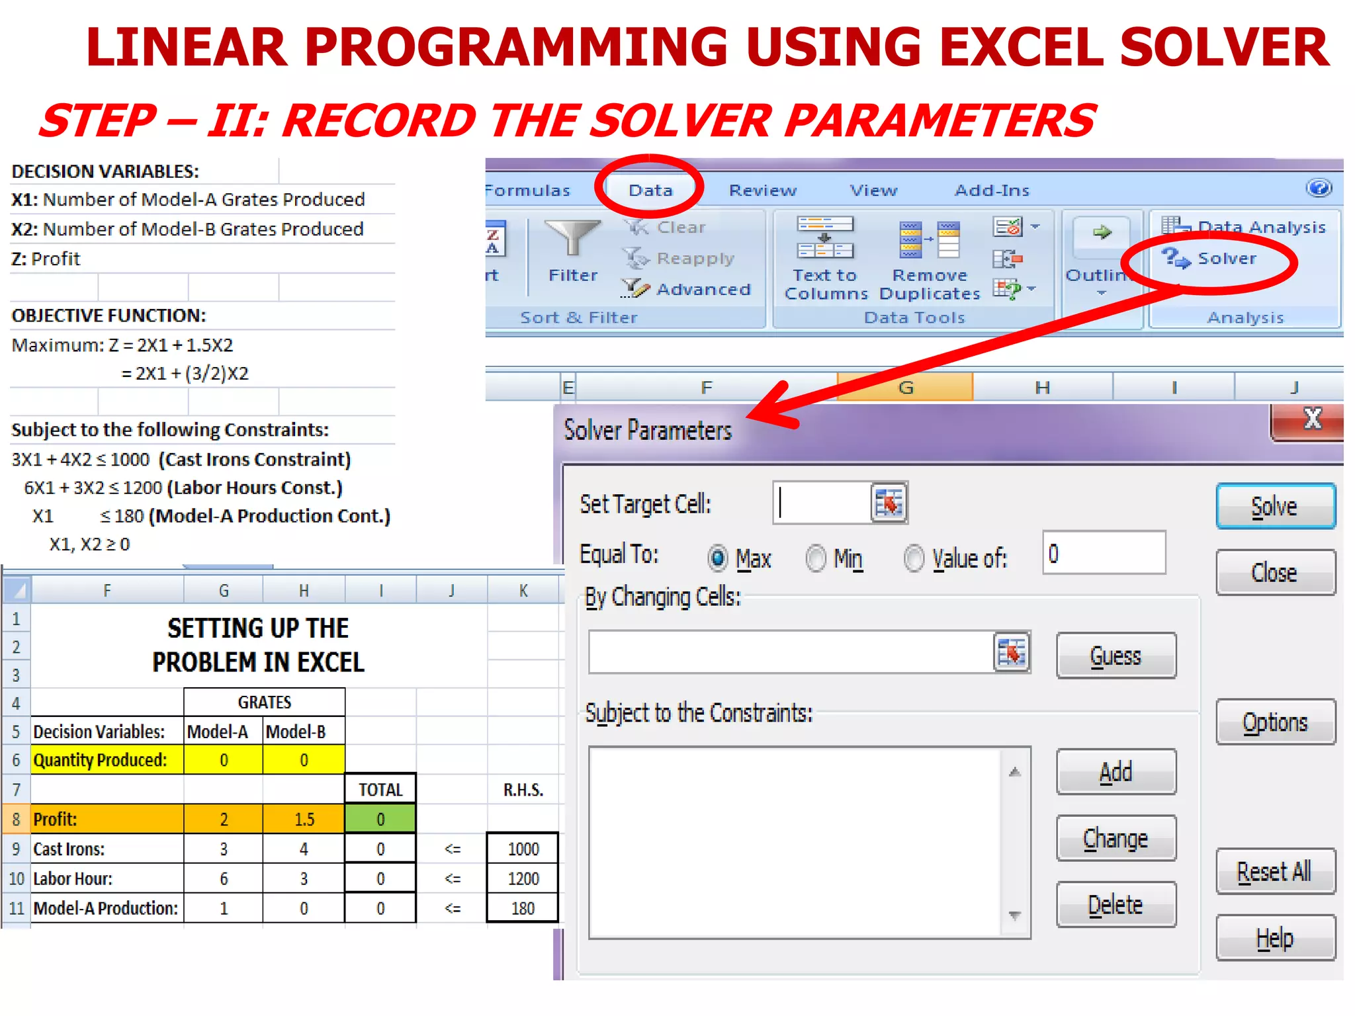Image resolution: width=1355 pixels, height=1016 pixels.
Task: Click the Value of input field
Action: pyautogui.click(x=1103, y=553)
